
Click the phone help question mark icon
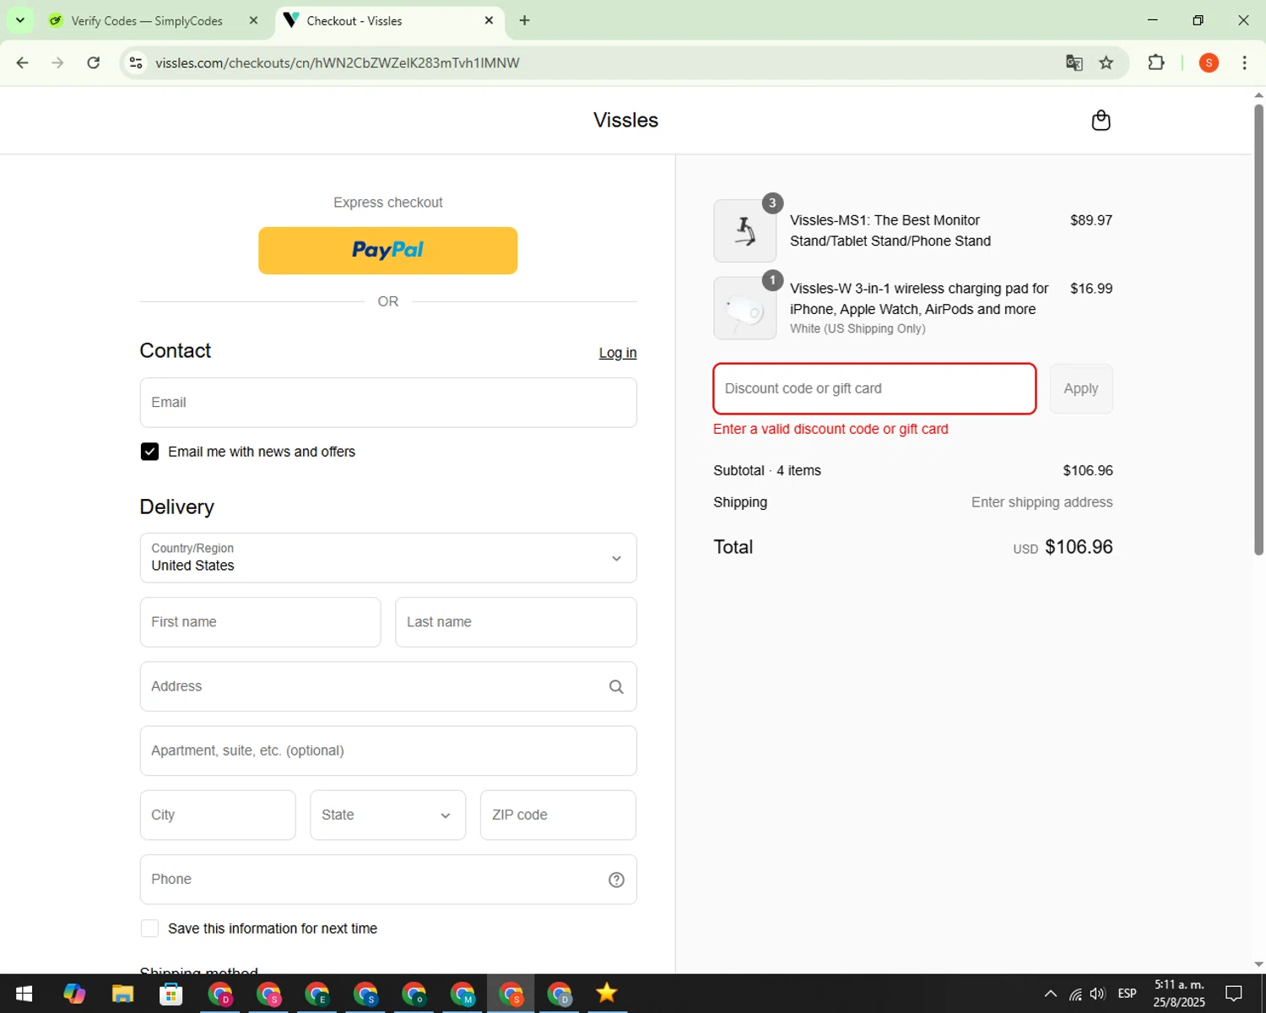(616, 880)
